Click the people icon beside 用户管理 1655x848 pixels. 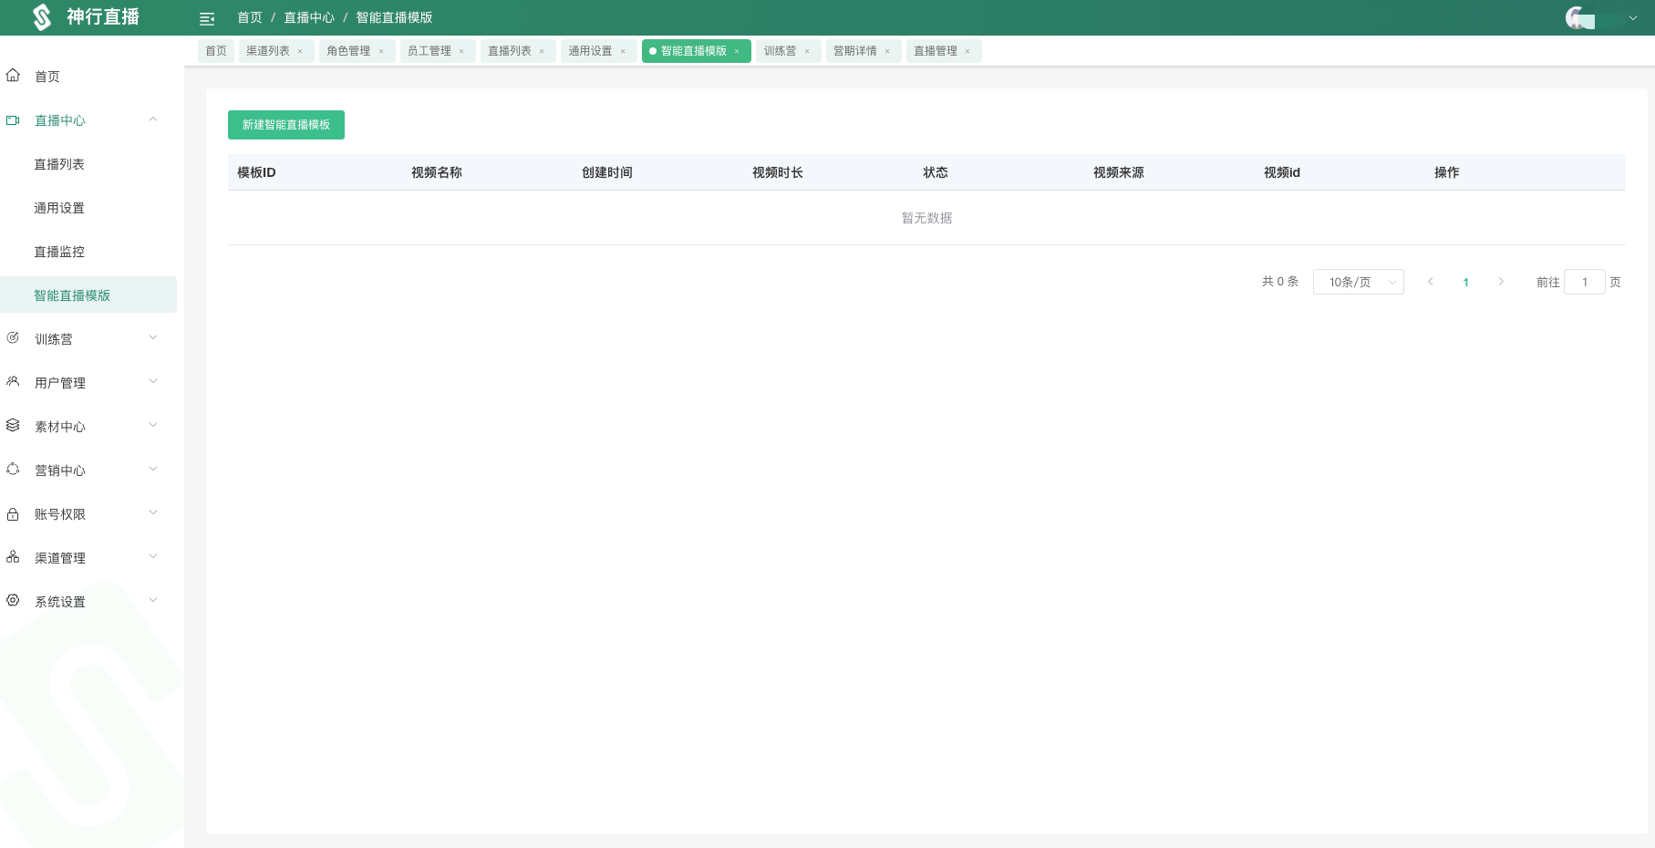pyautogui.click(x=13, y=382)
